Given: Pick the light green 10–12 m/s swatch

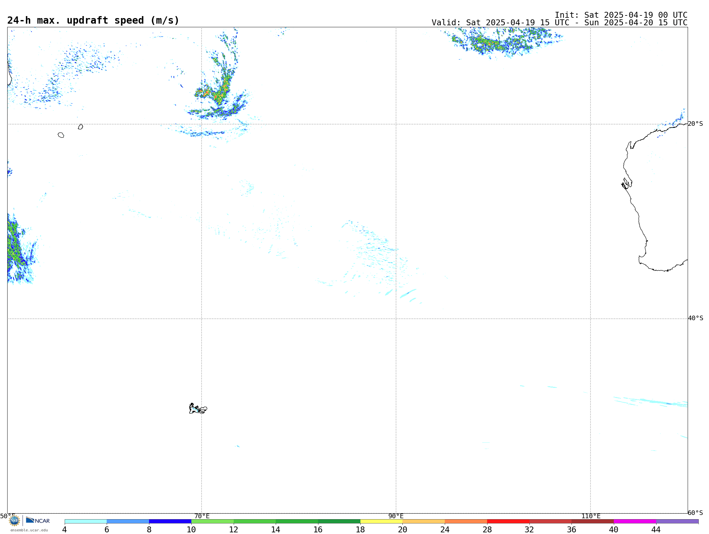Looking at the screenshot, I should click(x=212, y=522).
